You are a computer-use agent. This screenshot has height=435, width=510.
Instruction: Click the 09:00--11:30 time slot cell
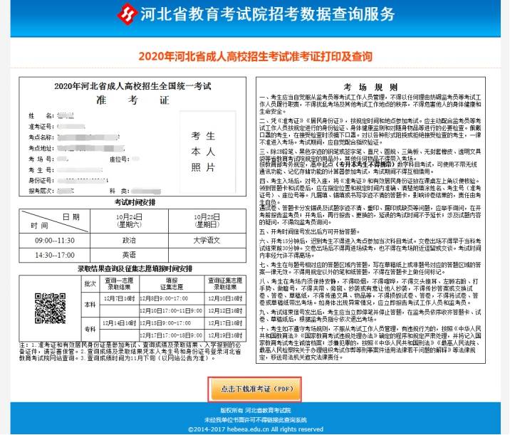[x=55, y=241]
